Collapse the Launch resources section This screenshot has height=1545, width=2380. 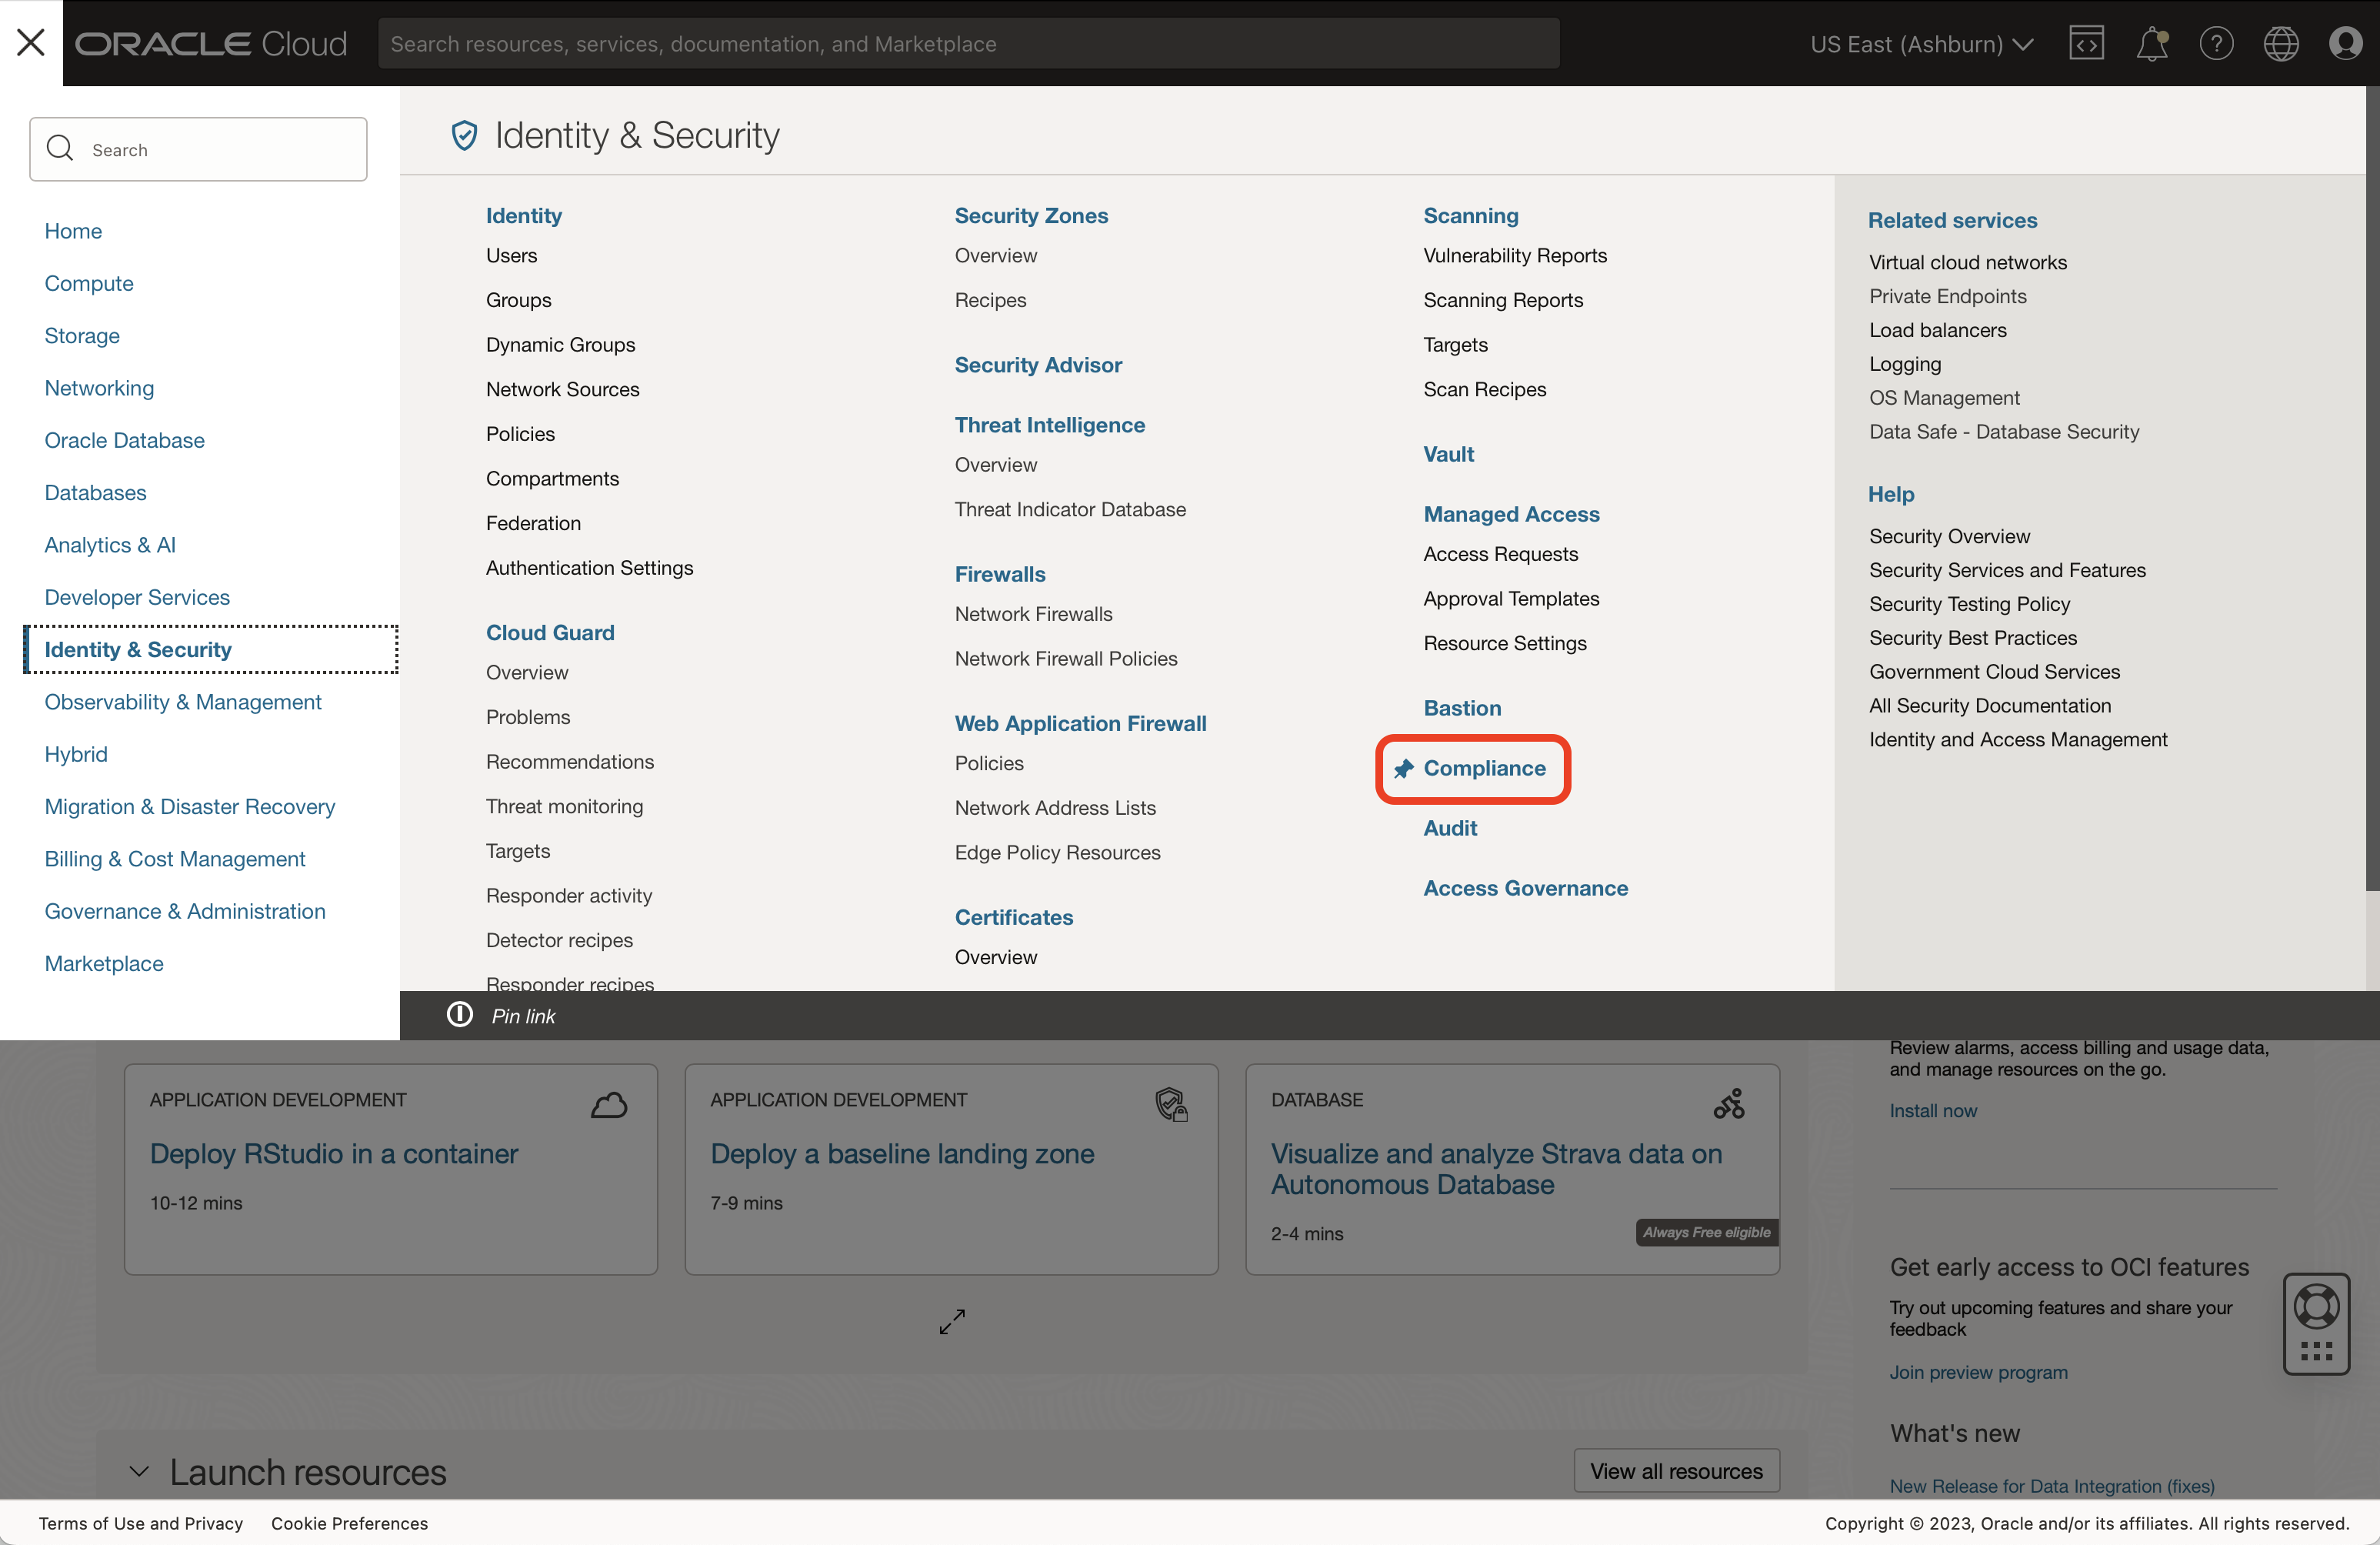pyautogui.click(x=139, y=1471)
